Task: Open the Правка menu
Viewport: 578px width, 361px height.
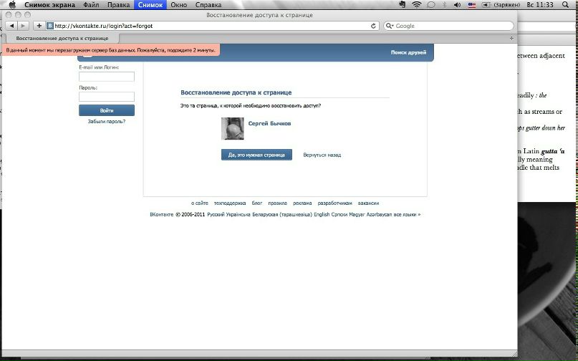Action: 118,5
